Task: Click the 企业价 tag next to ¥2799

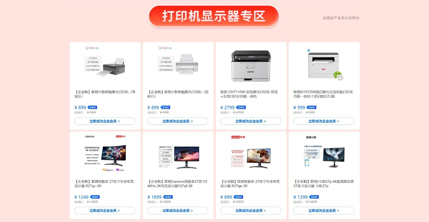Action: tap(241, 108)
